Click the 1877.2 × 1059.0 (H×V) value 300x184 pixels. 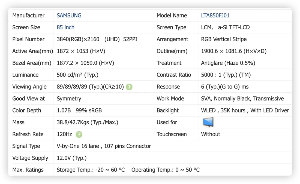click(x=85, y=63)
